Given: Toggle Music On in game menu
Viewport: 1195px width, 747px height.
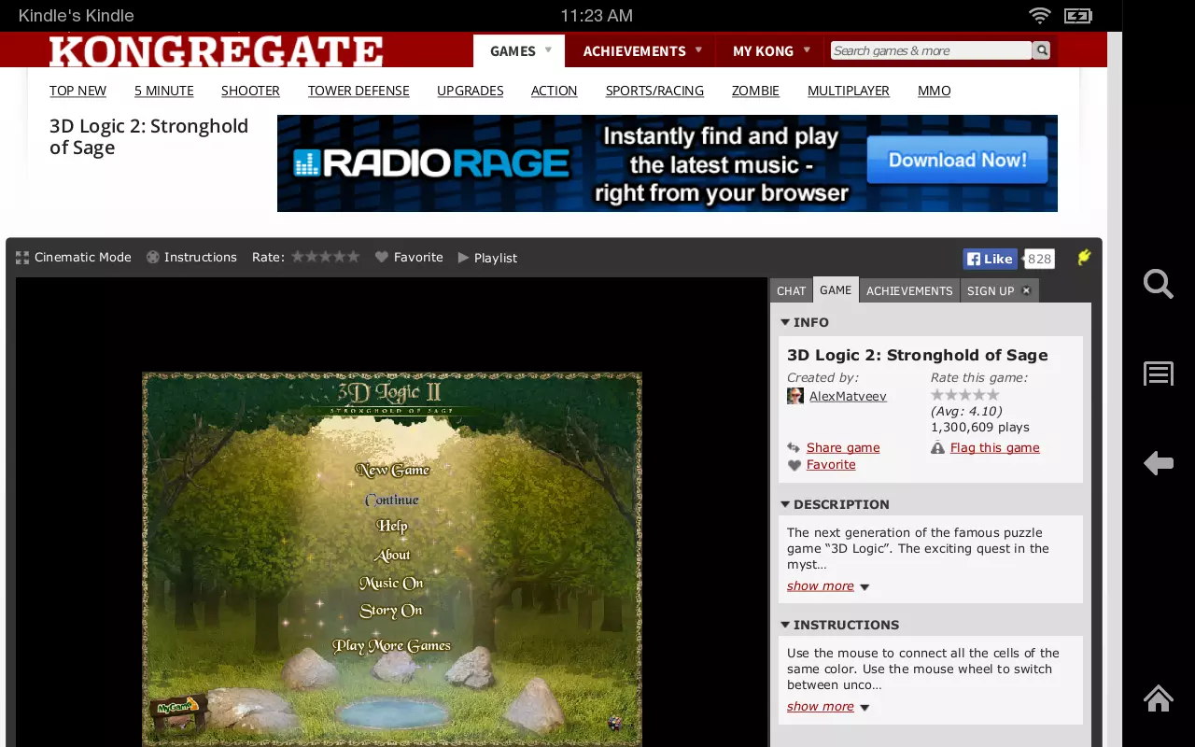Looking at the screenshot, I should 391,583.
